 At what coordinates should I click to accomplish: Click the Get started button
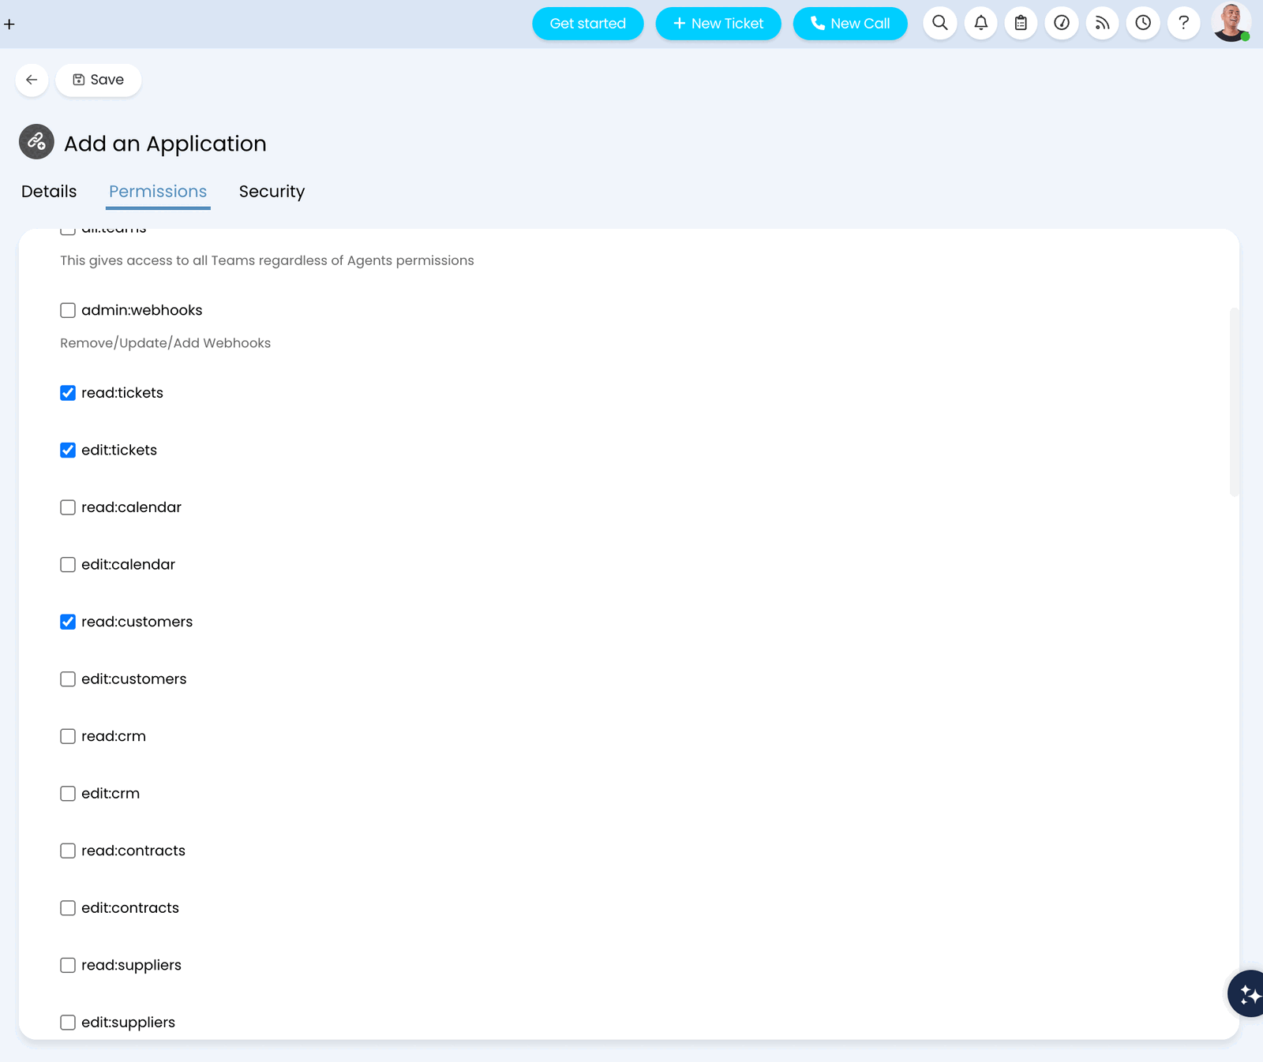[588, 24]
